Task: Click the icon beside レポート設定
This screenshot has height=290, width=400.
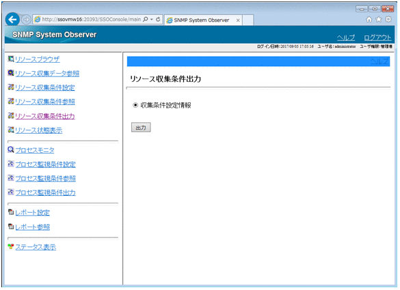Action: pos(11,212)
